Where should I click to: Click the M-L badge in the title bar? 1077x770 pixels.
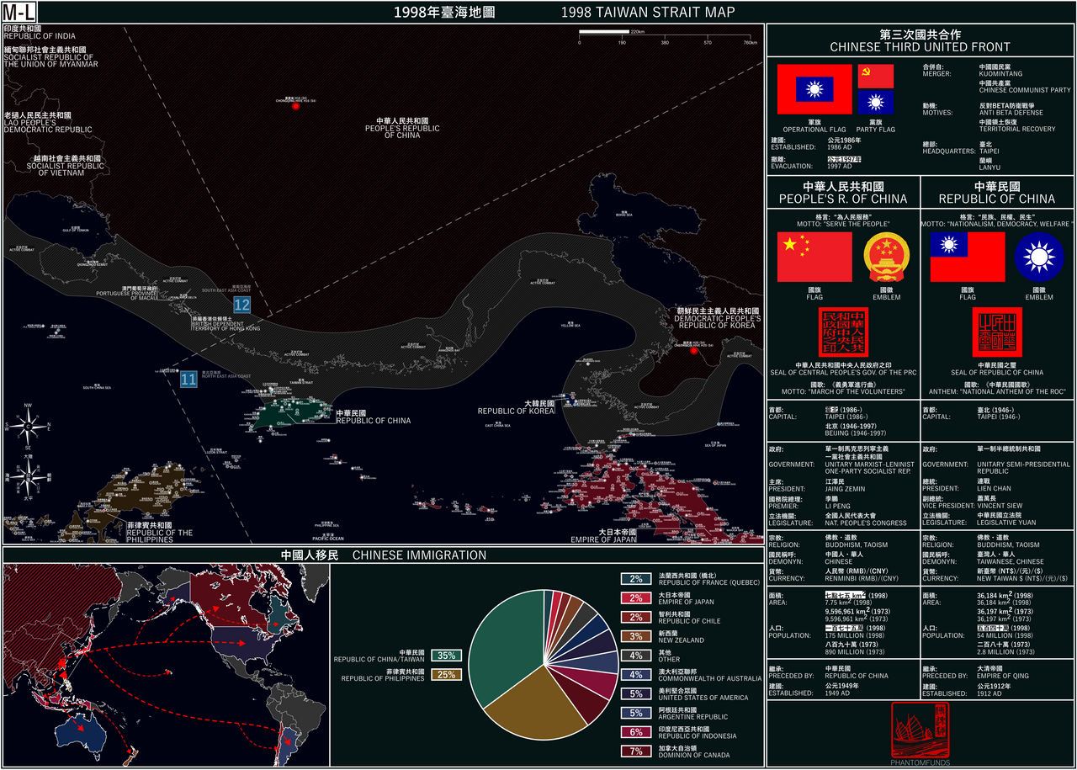20,12
